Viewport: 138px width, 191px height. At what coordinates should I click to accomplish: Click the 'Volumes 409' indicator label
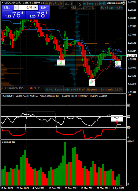9,142
